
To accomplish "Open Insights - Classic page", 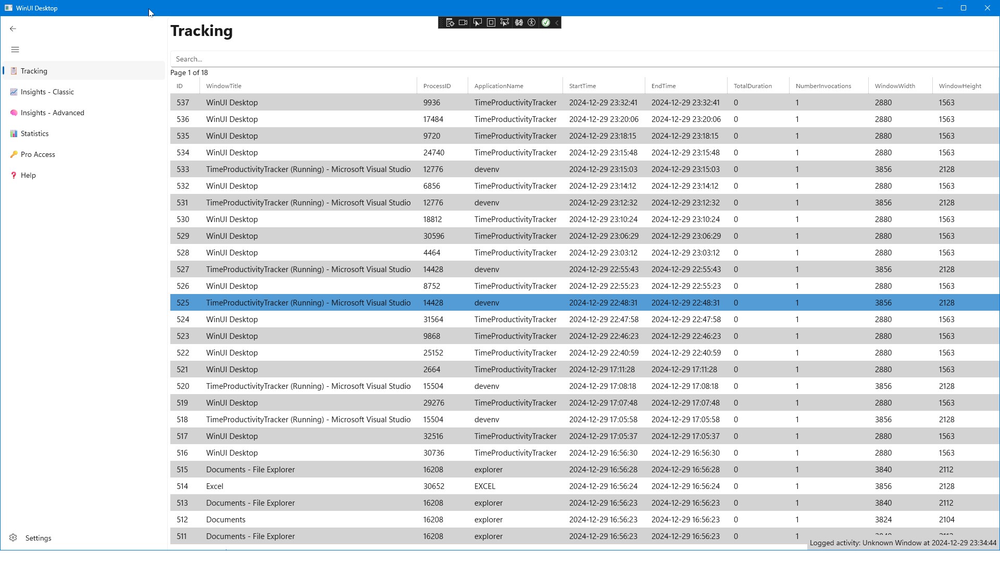I will tap(47, 92).
